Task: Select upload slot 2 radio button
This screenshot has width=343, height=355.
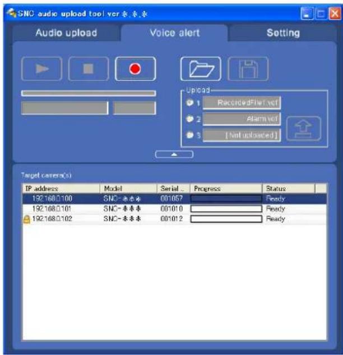Action: pyautogui.click(x=189, y=119)
